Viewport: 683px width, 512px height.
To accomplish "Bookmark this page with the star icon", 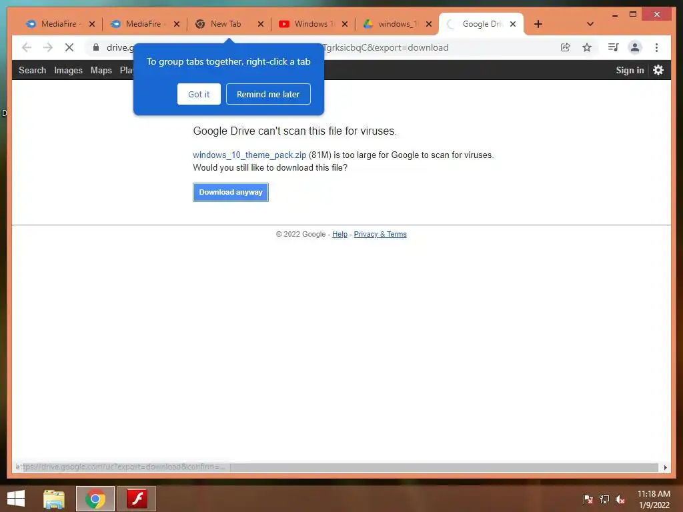I will (x=587, y=47).
